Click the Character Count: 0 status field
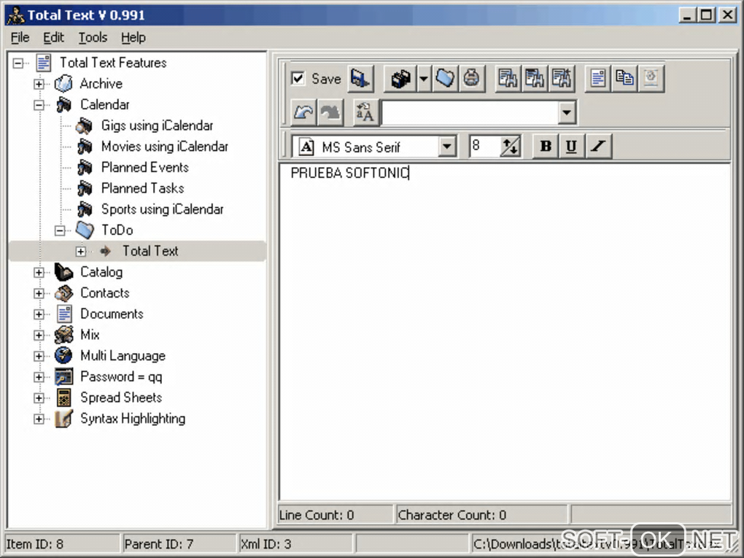The image size is (744, 558). 481,515
